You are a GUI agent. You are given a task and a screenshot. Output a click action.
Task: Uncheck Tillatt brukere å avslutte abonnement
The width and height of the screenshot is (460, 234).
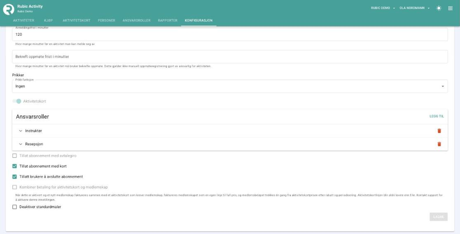point(14,177)
